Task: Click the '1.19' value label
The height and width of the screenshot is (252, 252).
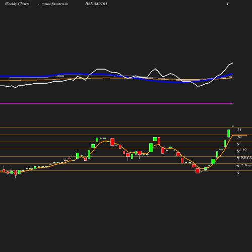Action: tap(242, 150)
